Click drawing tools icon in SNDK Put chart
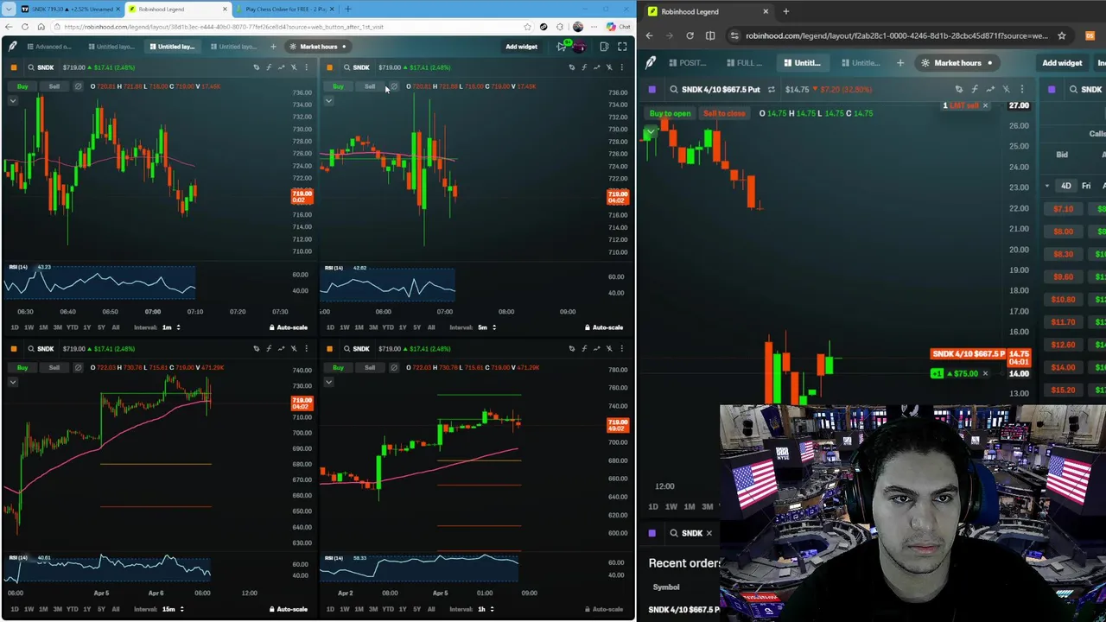 click(x=959, y=89)
